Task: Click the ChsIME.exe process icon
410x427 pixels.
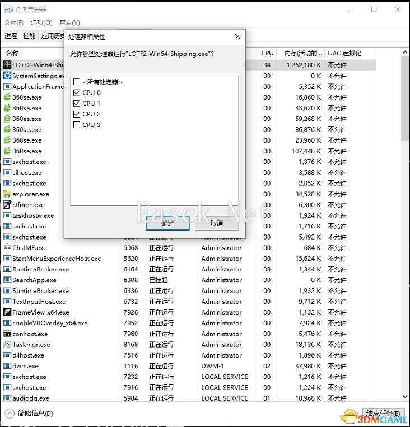Action: pos(7,248)
